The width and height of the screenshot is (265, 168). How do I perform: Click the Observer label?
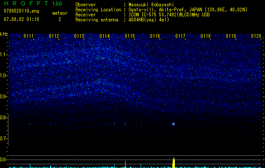click(86, 5)
